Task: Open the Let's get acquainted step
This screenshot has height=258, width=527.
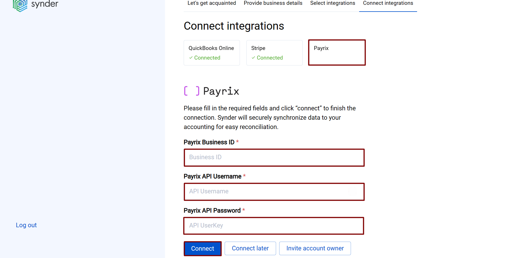Action: [x=212, y=3]
